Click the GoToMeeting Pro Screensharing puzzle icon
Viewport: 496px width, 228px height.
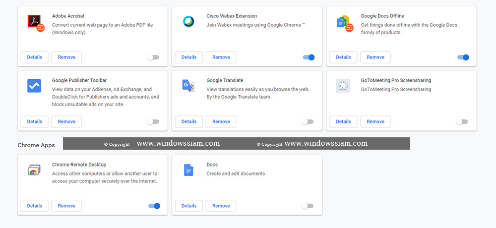[343, 86]
